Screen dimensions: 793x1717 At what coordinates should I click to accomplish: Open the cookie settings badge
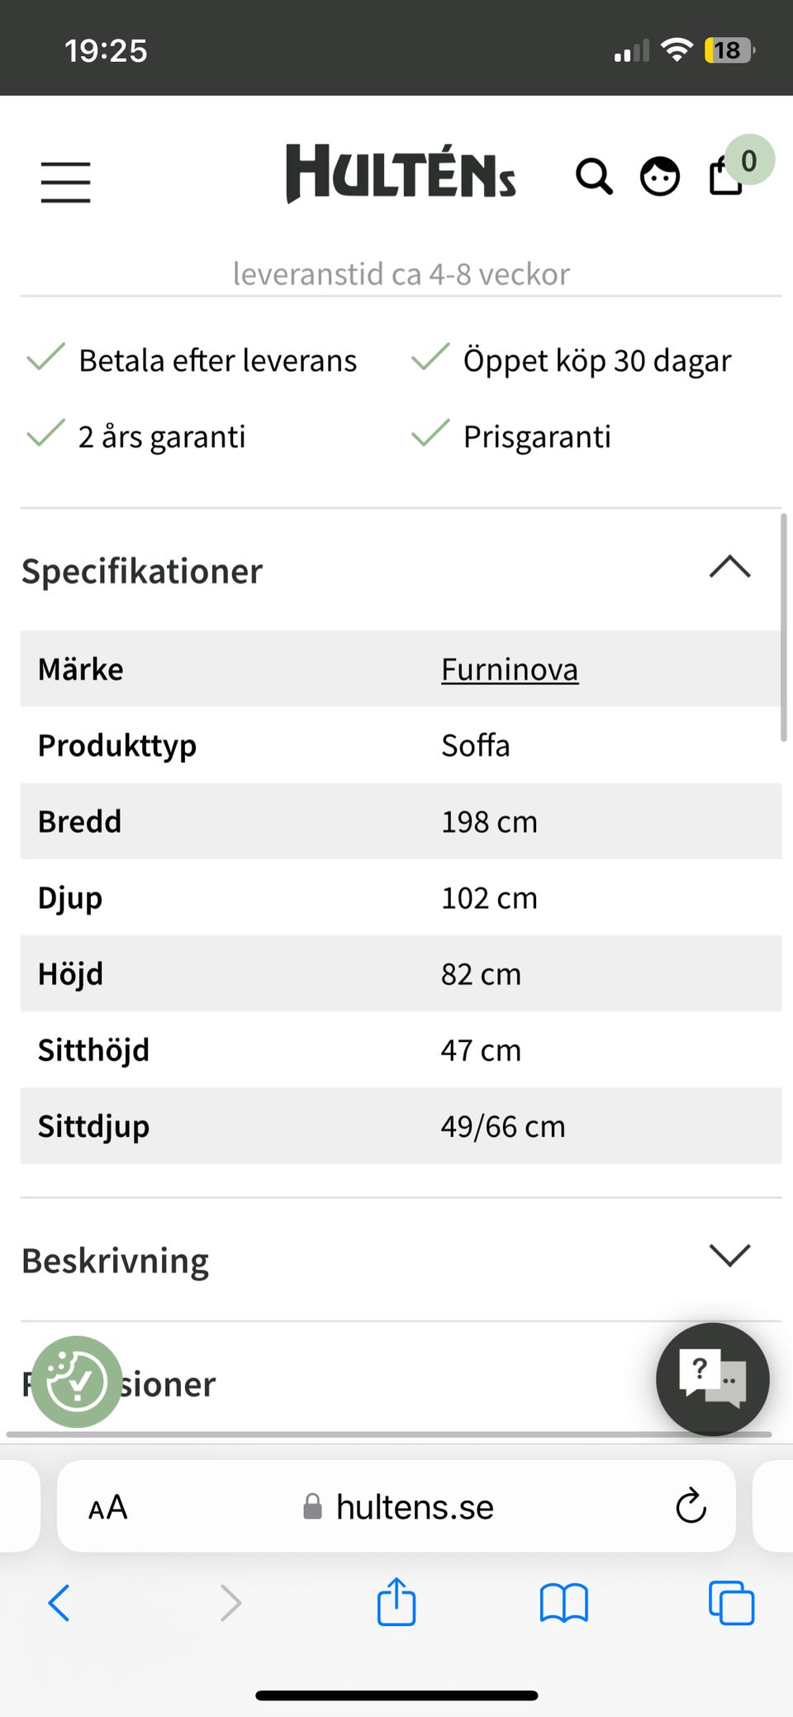tap(77, 1381)
